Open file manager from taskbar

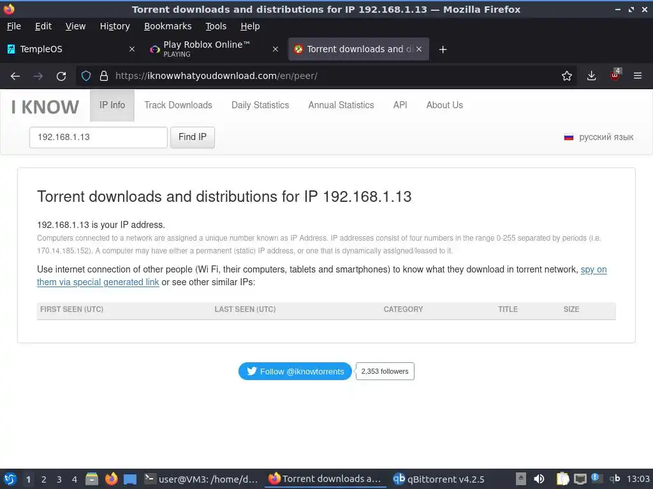pos(92,479)
